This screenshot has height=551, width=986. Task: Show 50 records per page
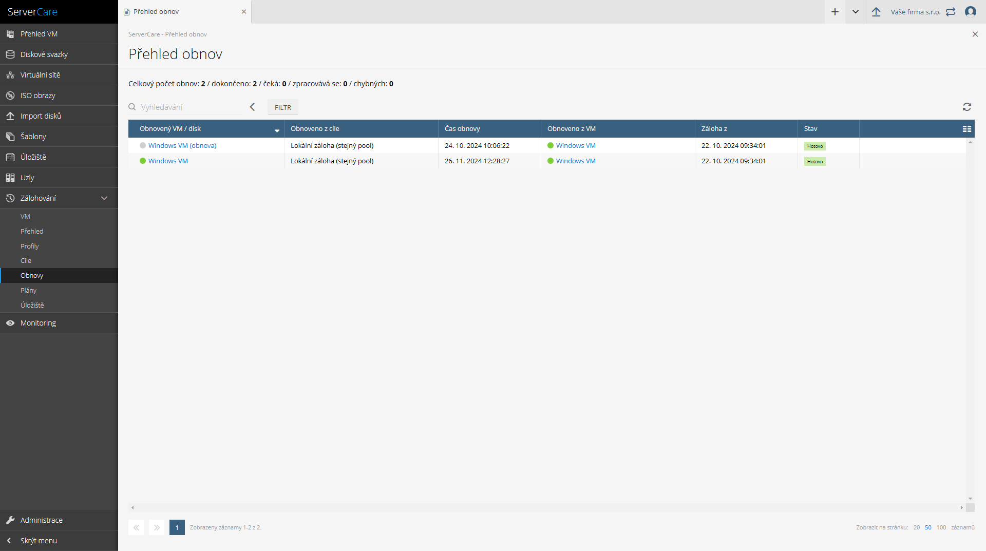point(928,527)
